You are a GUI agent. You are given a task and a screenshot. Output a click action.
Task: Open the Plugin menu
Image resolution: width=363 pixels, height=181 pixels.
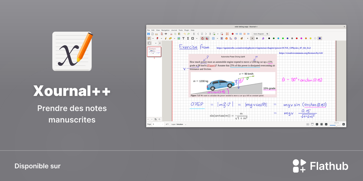pyautogui.click(x=187, y=30)
